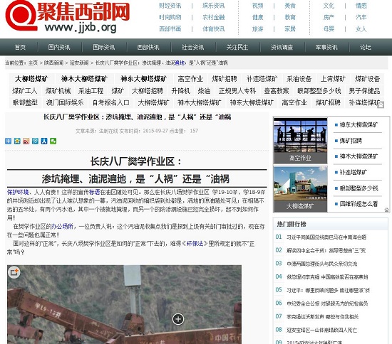Open the 女人 channel link
392x344 pixels.
coord(361,29)
